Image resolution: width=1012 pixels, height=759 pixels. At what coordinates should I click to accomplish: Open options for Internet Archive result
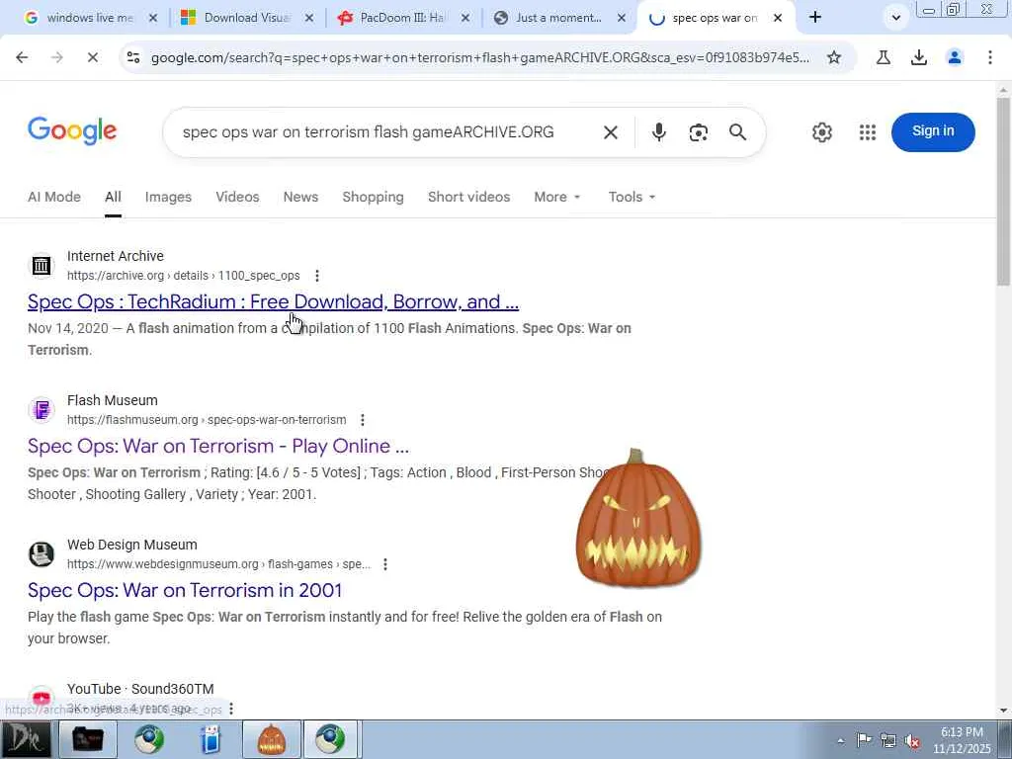point(317,276)
